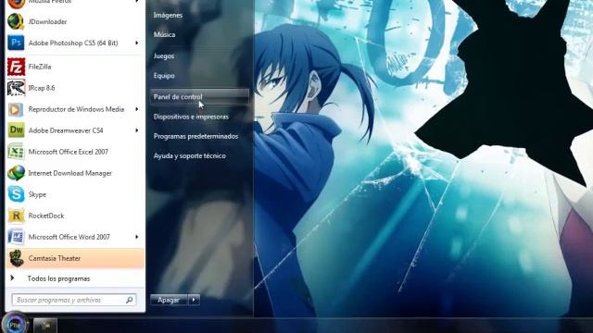Viewport: 593px width, 333px height.
Task: Open the JDownloader icon
Action: click(x=16, y=21)
